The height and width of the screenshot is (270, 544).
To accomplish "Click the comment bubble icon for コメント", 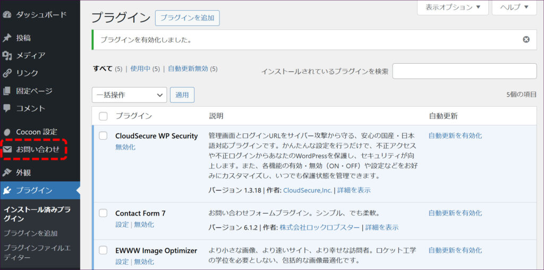I will click(x=7, y=108).
